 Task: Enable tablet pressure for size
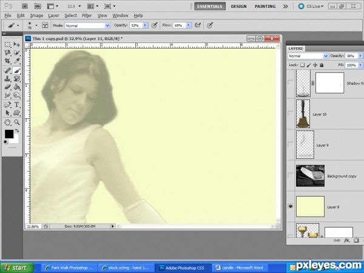(x=210, y=25)
